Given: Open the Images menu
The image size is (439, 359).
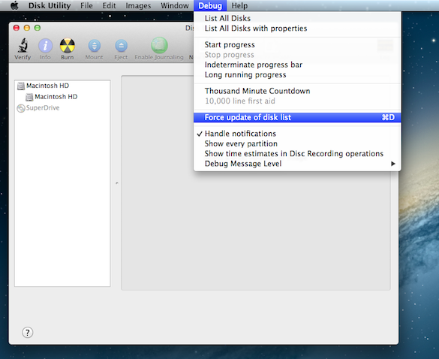Looking at the screenshot, I should coord(138,5).
